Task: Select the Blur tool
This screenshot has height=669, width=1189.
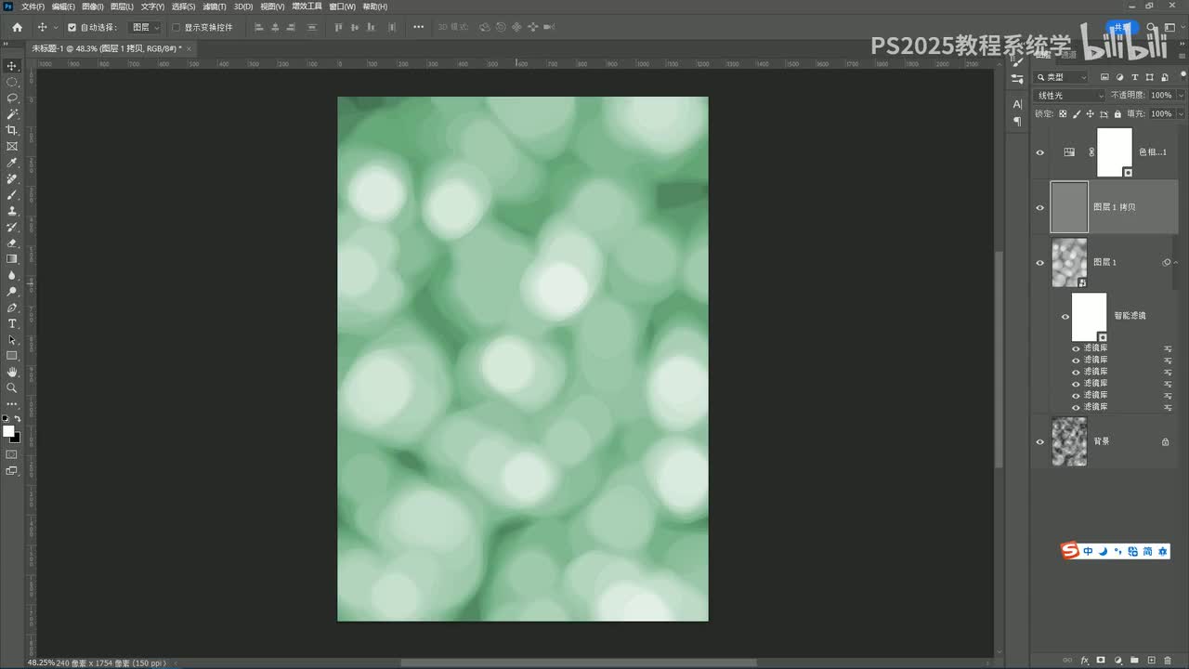Action: [12, 275]
